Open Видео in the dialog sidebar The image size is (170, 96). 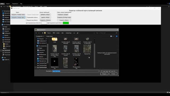[41, 48]
